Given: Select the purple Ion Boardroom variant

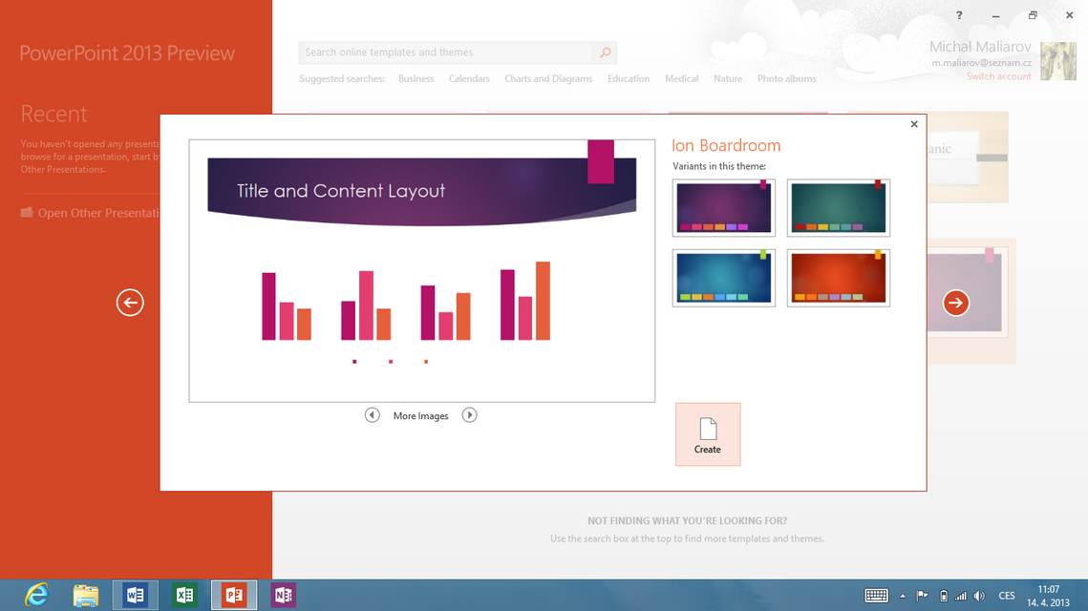Looking at the screenshot, I should pyautogui.click(x=723, y=208).
